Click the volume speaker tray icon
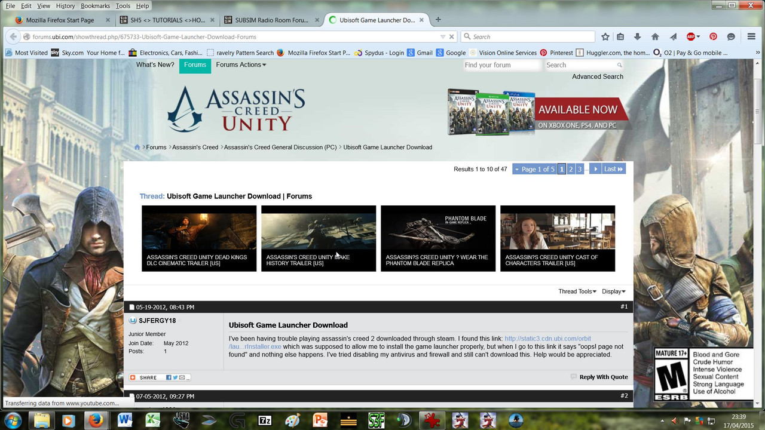765x430 pixels. coord(674,420)
